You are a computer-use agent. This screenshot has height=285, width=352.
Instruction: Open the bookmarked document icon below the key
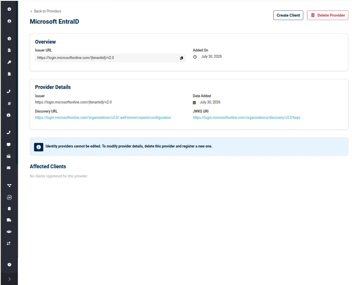pos(9,74)
